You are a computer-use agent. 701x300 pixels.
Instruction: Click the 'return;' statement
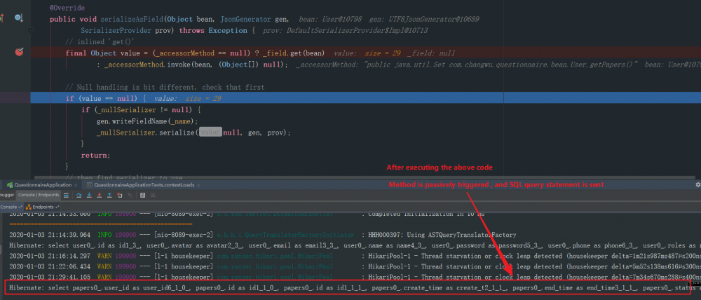pos(95,156)
